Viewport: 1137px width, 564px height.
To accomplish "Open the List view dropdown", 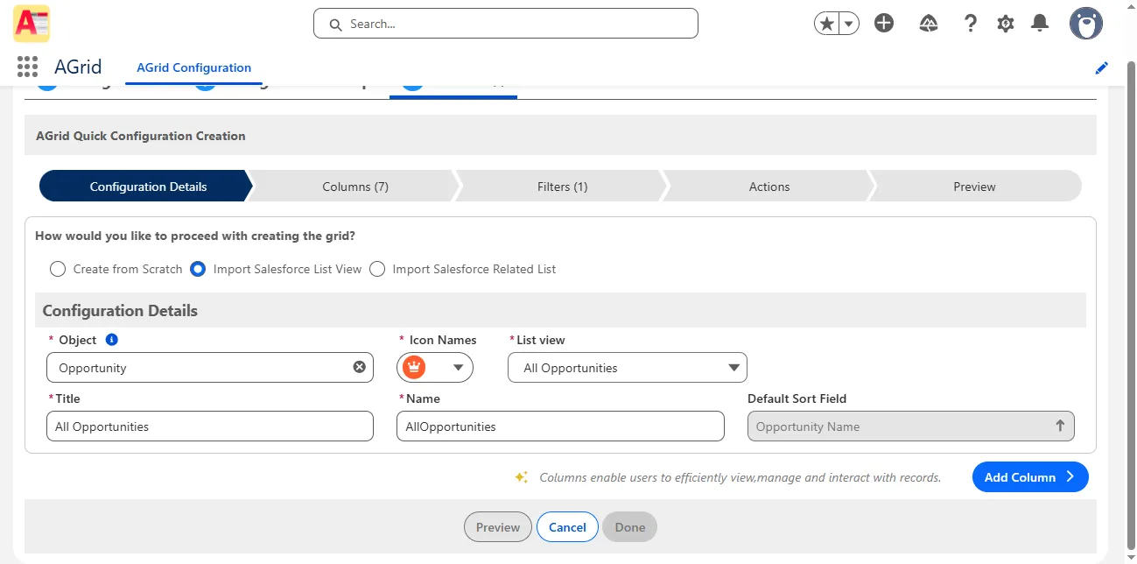I will 628,368.
